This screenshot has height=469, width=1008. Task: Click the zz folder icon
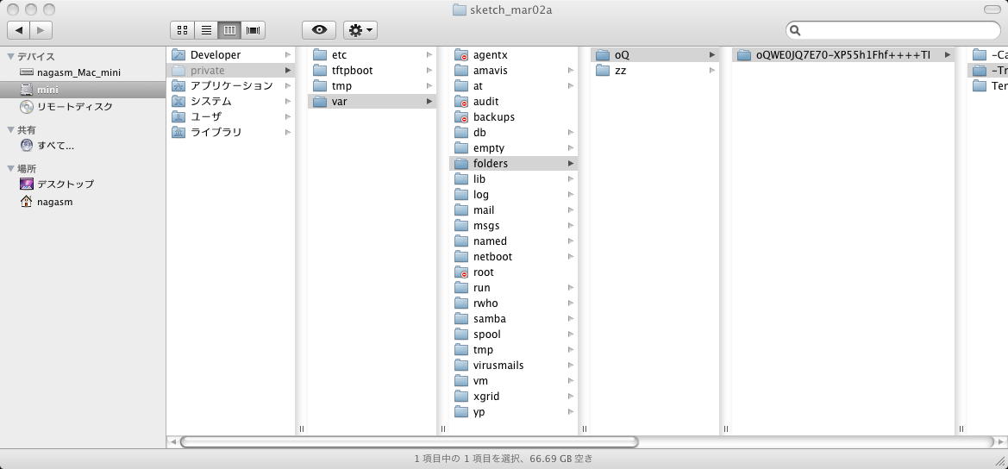[x=603, y=70]
